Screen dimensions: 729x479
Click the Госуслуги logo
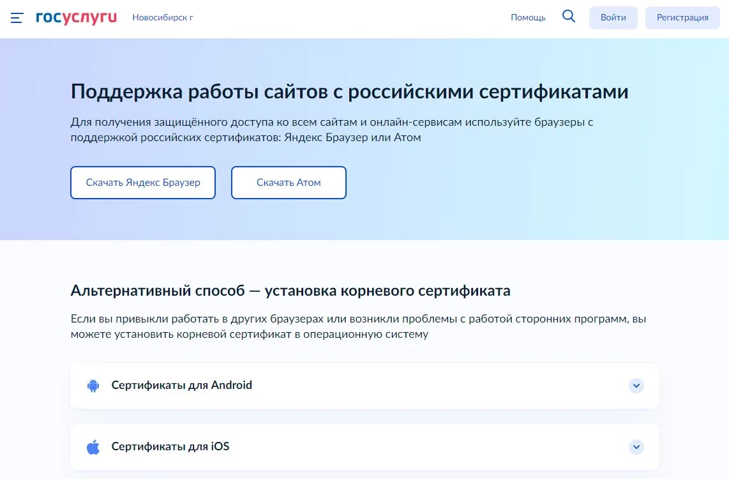[x=76, y=18]
